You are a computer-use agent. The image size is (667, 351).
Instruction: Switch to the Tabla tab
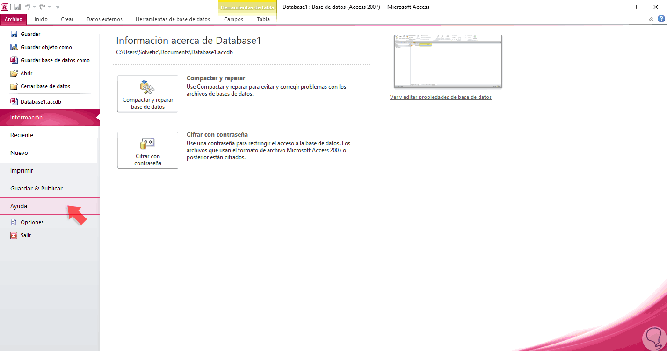coord(263,19)
